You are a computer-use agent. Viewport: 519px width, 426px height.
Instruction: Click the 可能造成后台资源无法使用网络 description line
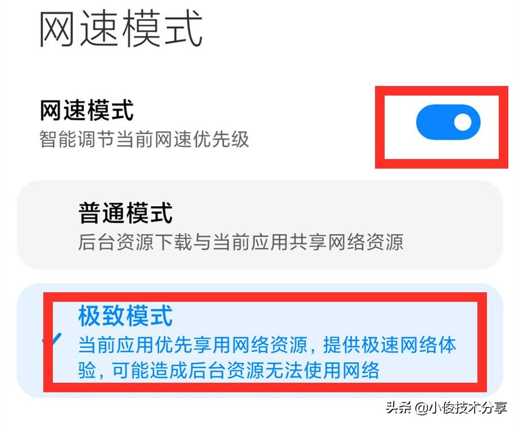pyautogui.click(x=246, y=370)
